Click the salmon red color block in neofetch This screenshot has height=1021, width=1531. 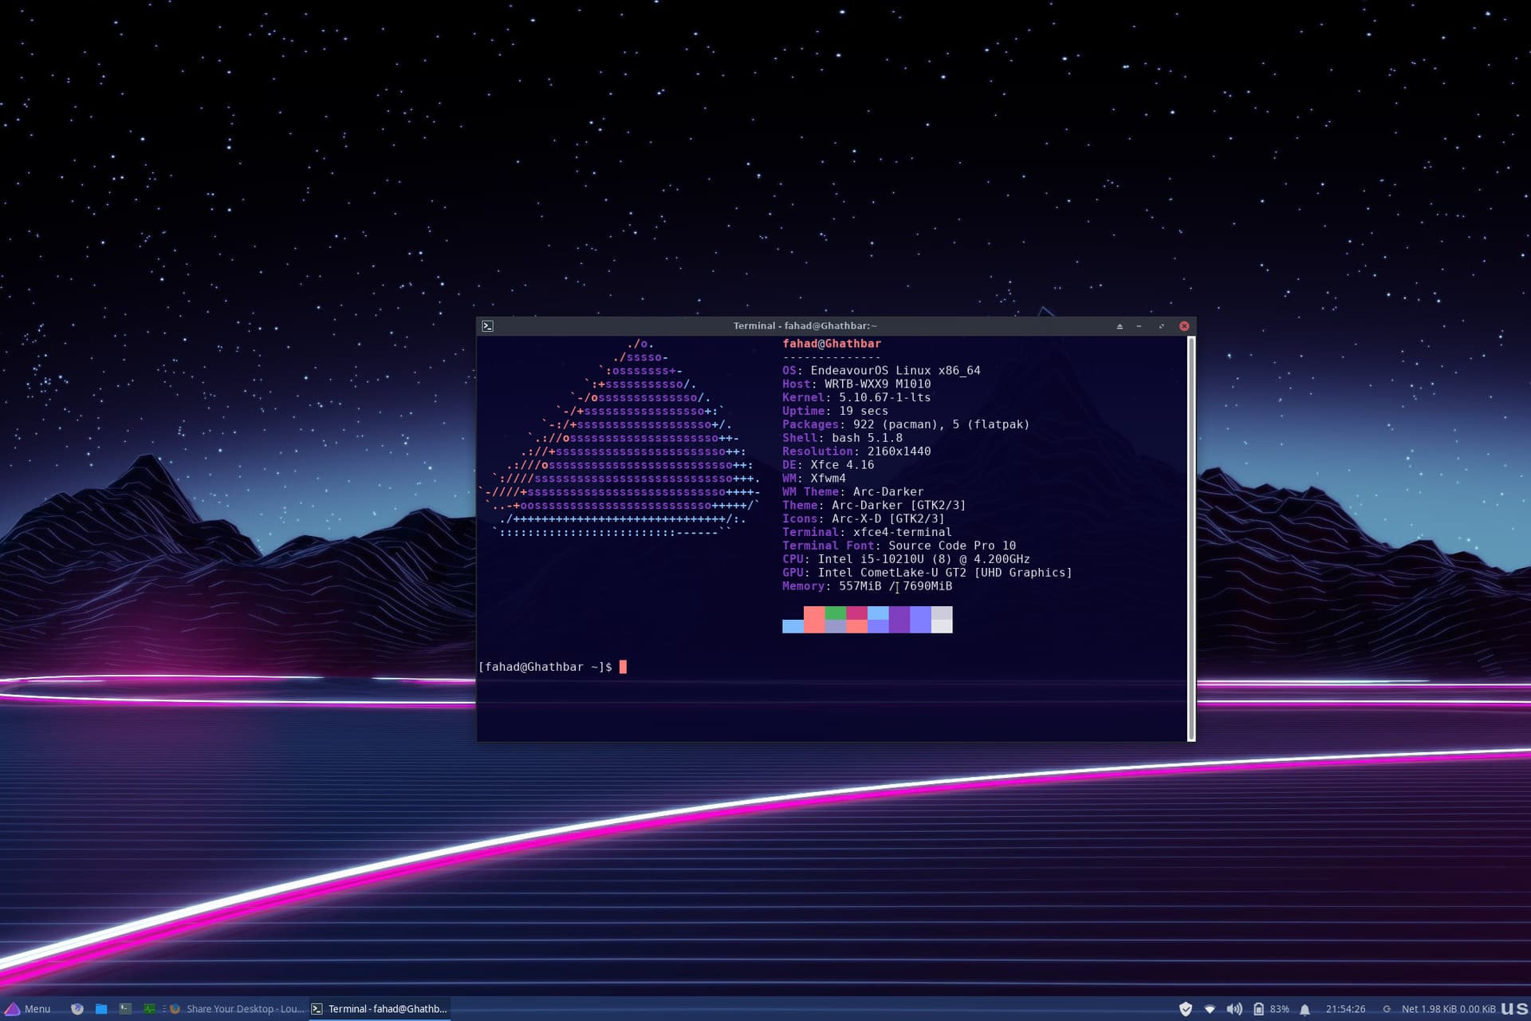[814, 620]
